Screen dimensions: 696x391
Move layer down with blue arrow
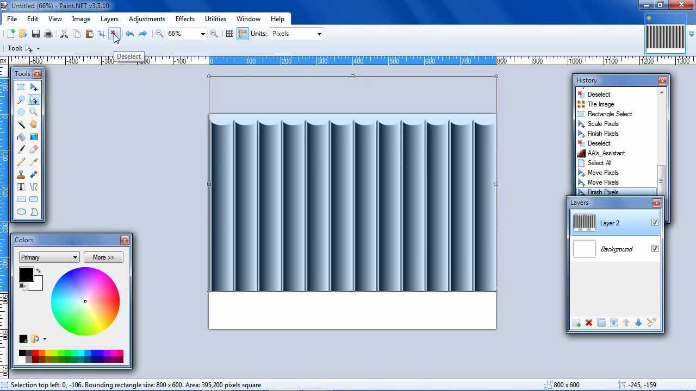pyautogui.click(x=639, y=323)
